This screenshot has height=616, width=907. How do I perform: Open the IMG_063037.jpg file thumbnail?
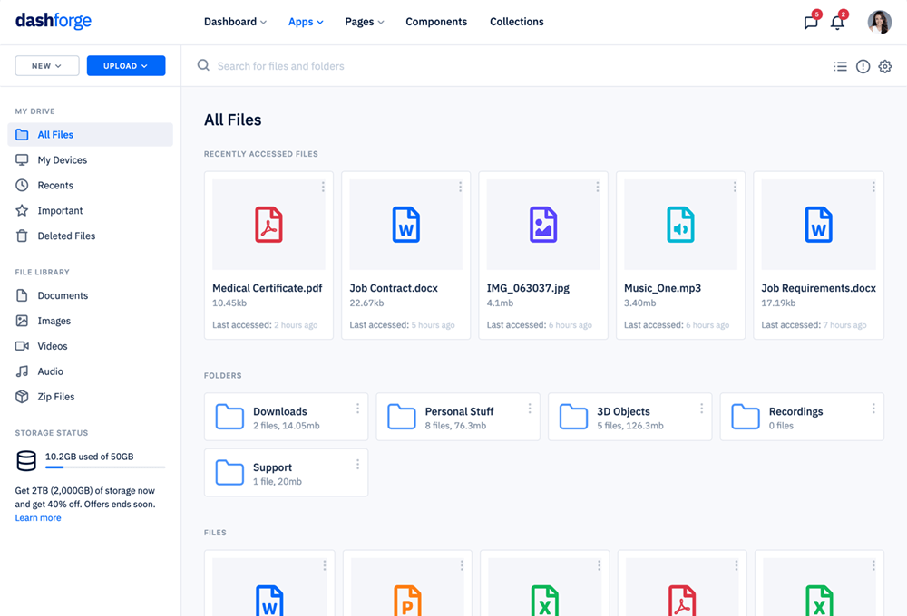point(543,224)
